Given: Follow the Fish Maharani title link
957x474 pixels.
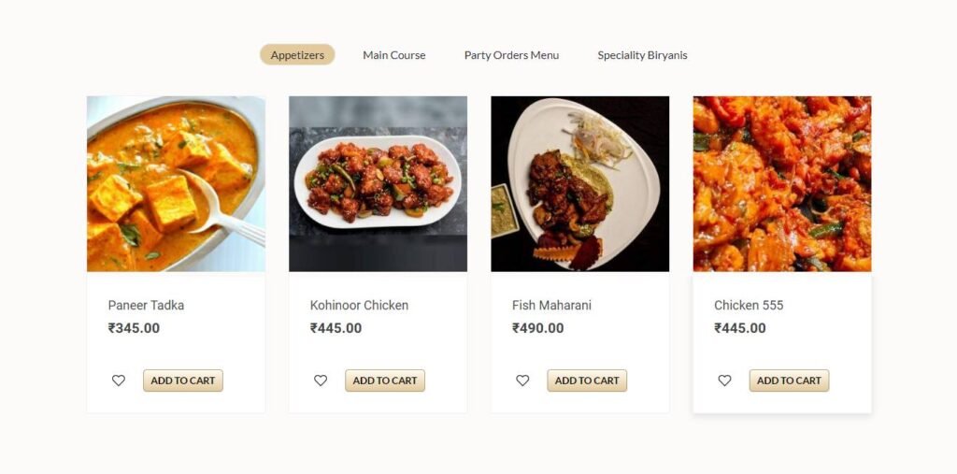Looking at the screenshot, I should coord(551,305).
